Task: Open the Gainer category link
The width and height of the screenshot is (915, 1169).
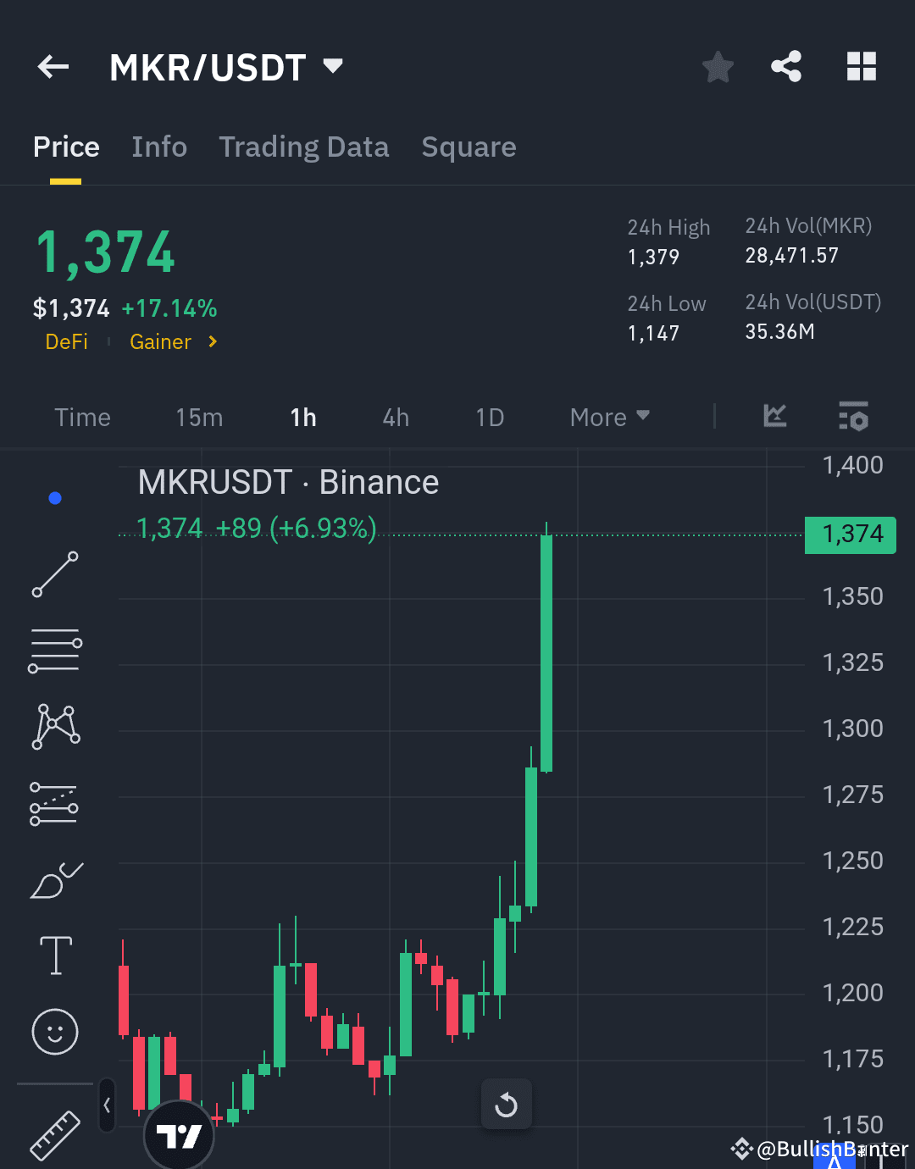Action: point(160,341)
